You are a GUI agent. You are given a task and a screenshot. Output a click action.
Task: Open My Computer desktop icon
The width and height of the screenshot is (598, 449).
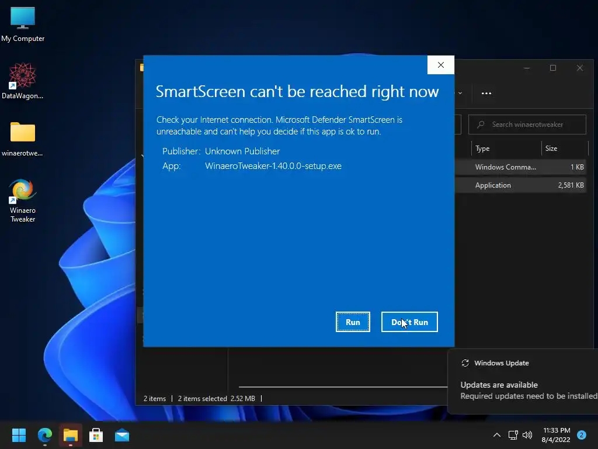(x=23, y=24)
